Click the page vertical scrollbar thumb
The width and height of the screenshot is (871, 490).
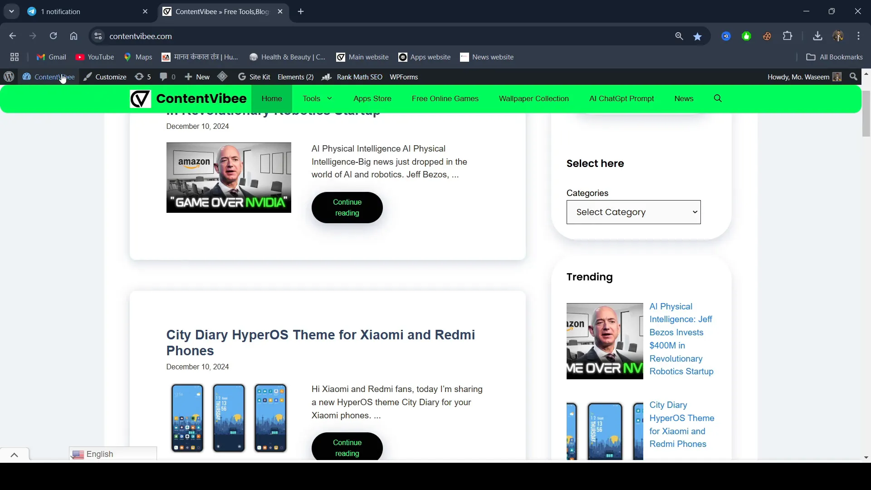[x=866, y=113]
